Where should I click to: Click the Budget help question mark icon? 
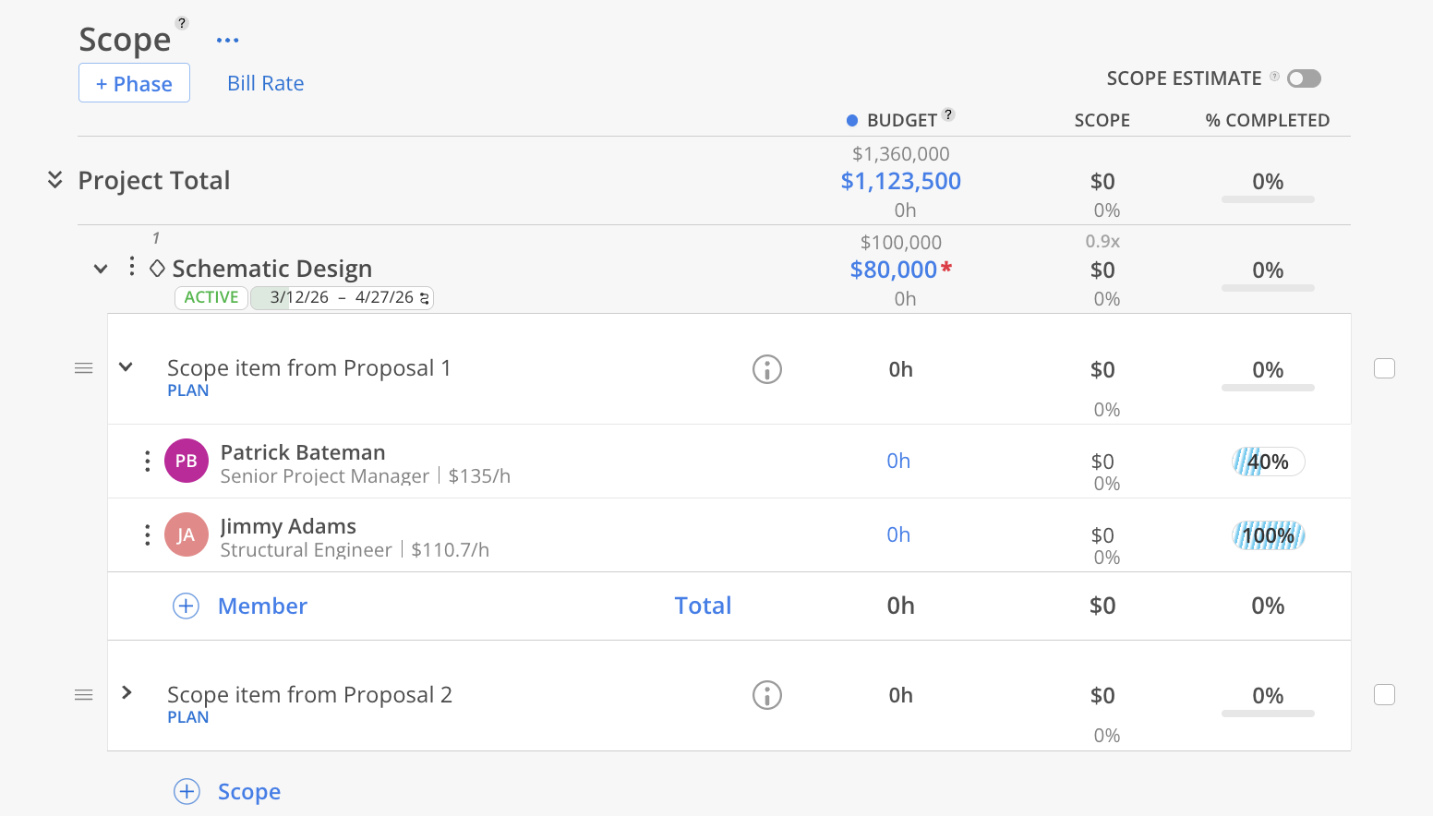[948, 115]
